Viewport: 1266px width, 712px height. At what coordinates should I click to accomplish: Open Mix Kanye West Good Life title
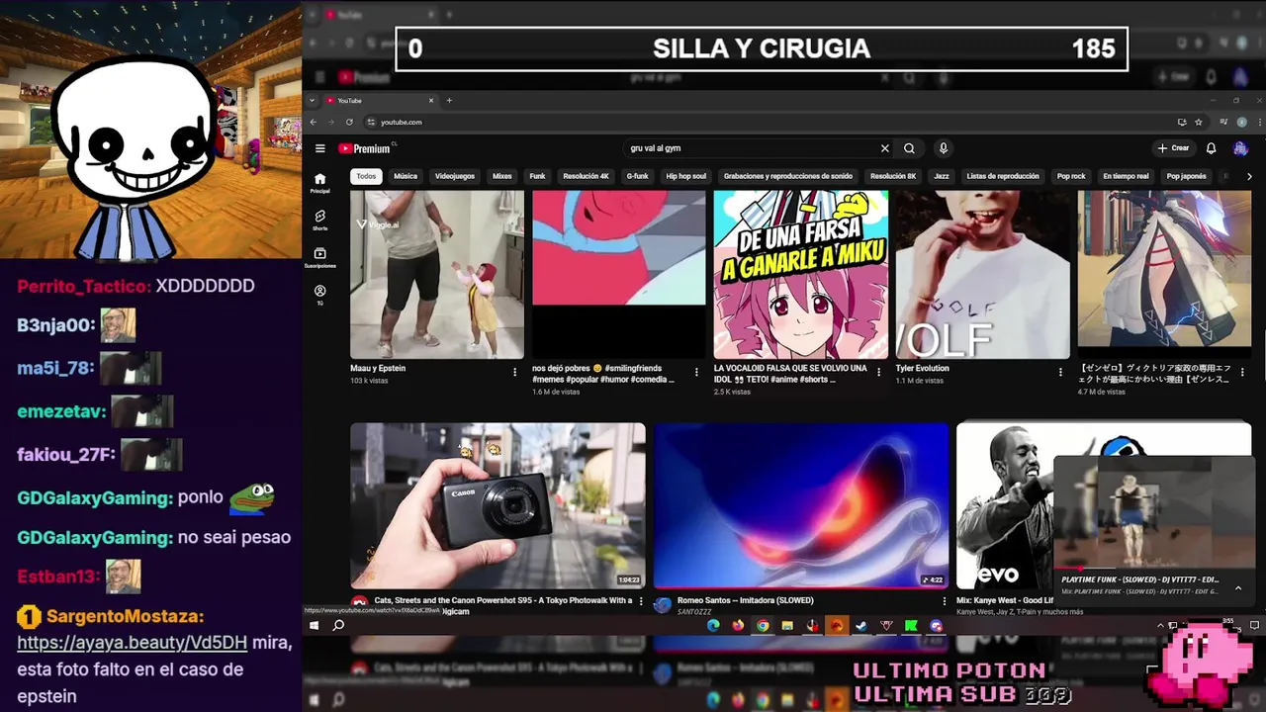pyautogui.click(x=1005, y=600)
